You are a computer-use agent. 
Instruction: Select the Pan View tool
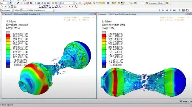(15, 3)
